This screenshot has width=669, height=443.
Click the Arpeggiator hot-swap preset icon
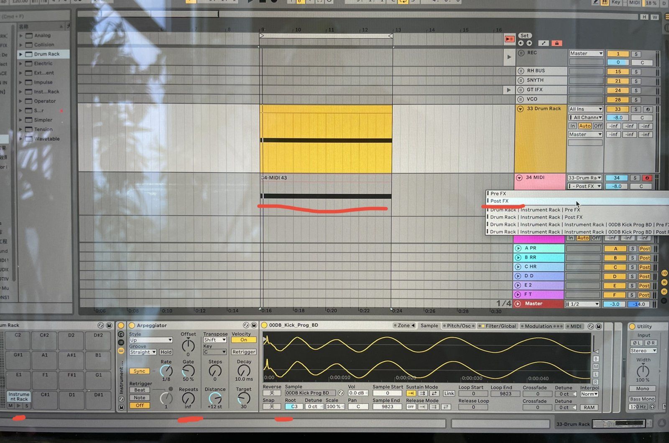pyautogui.click(x=246, y=325)
